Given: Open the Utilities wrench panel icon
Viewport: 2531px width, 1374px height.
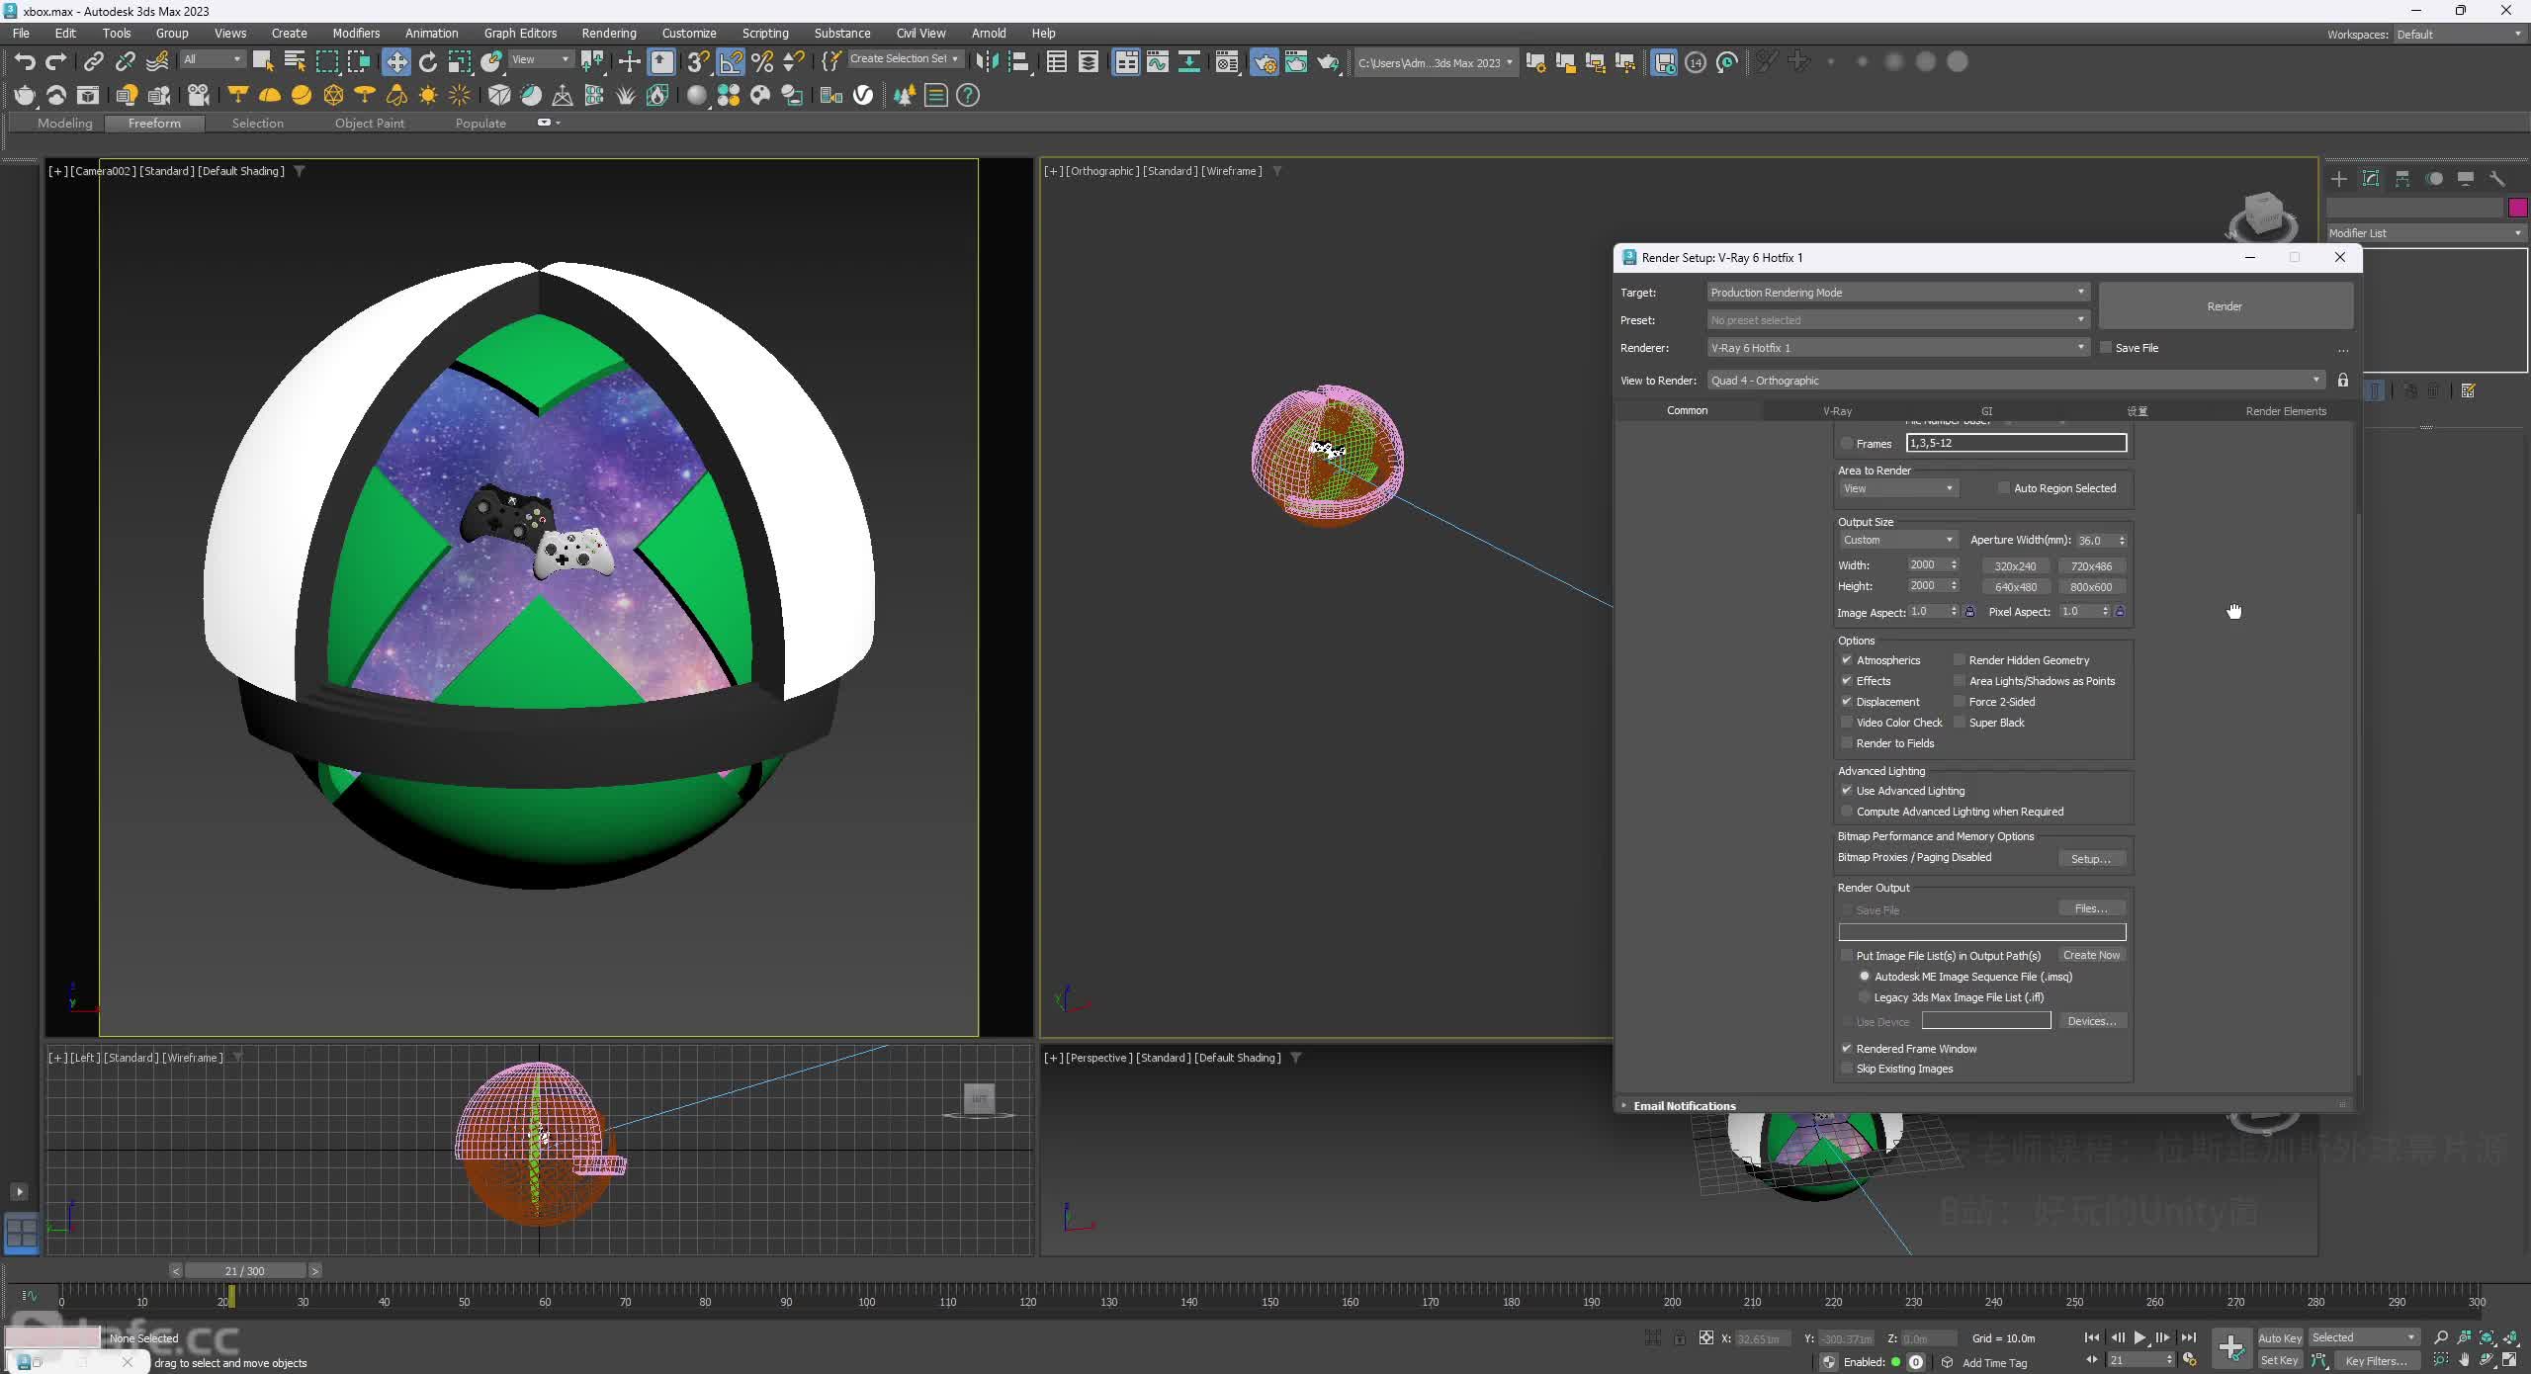Looking at the screenshot, I should [2497, 179].
